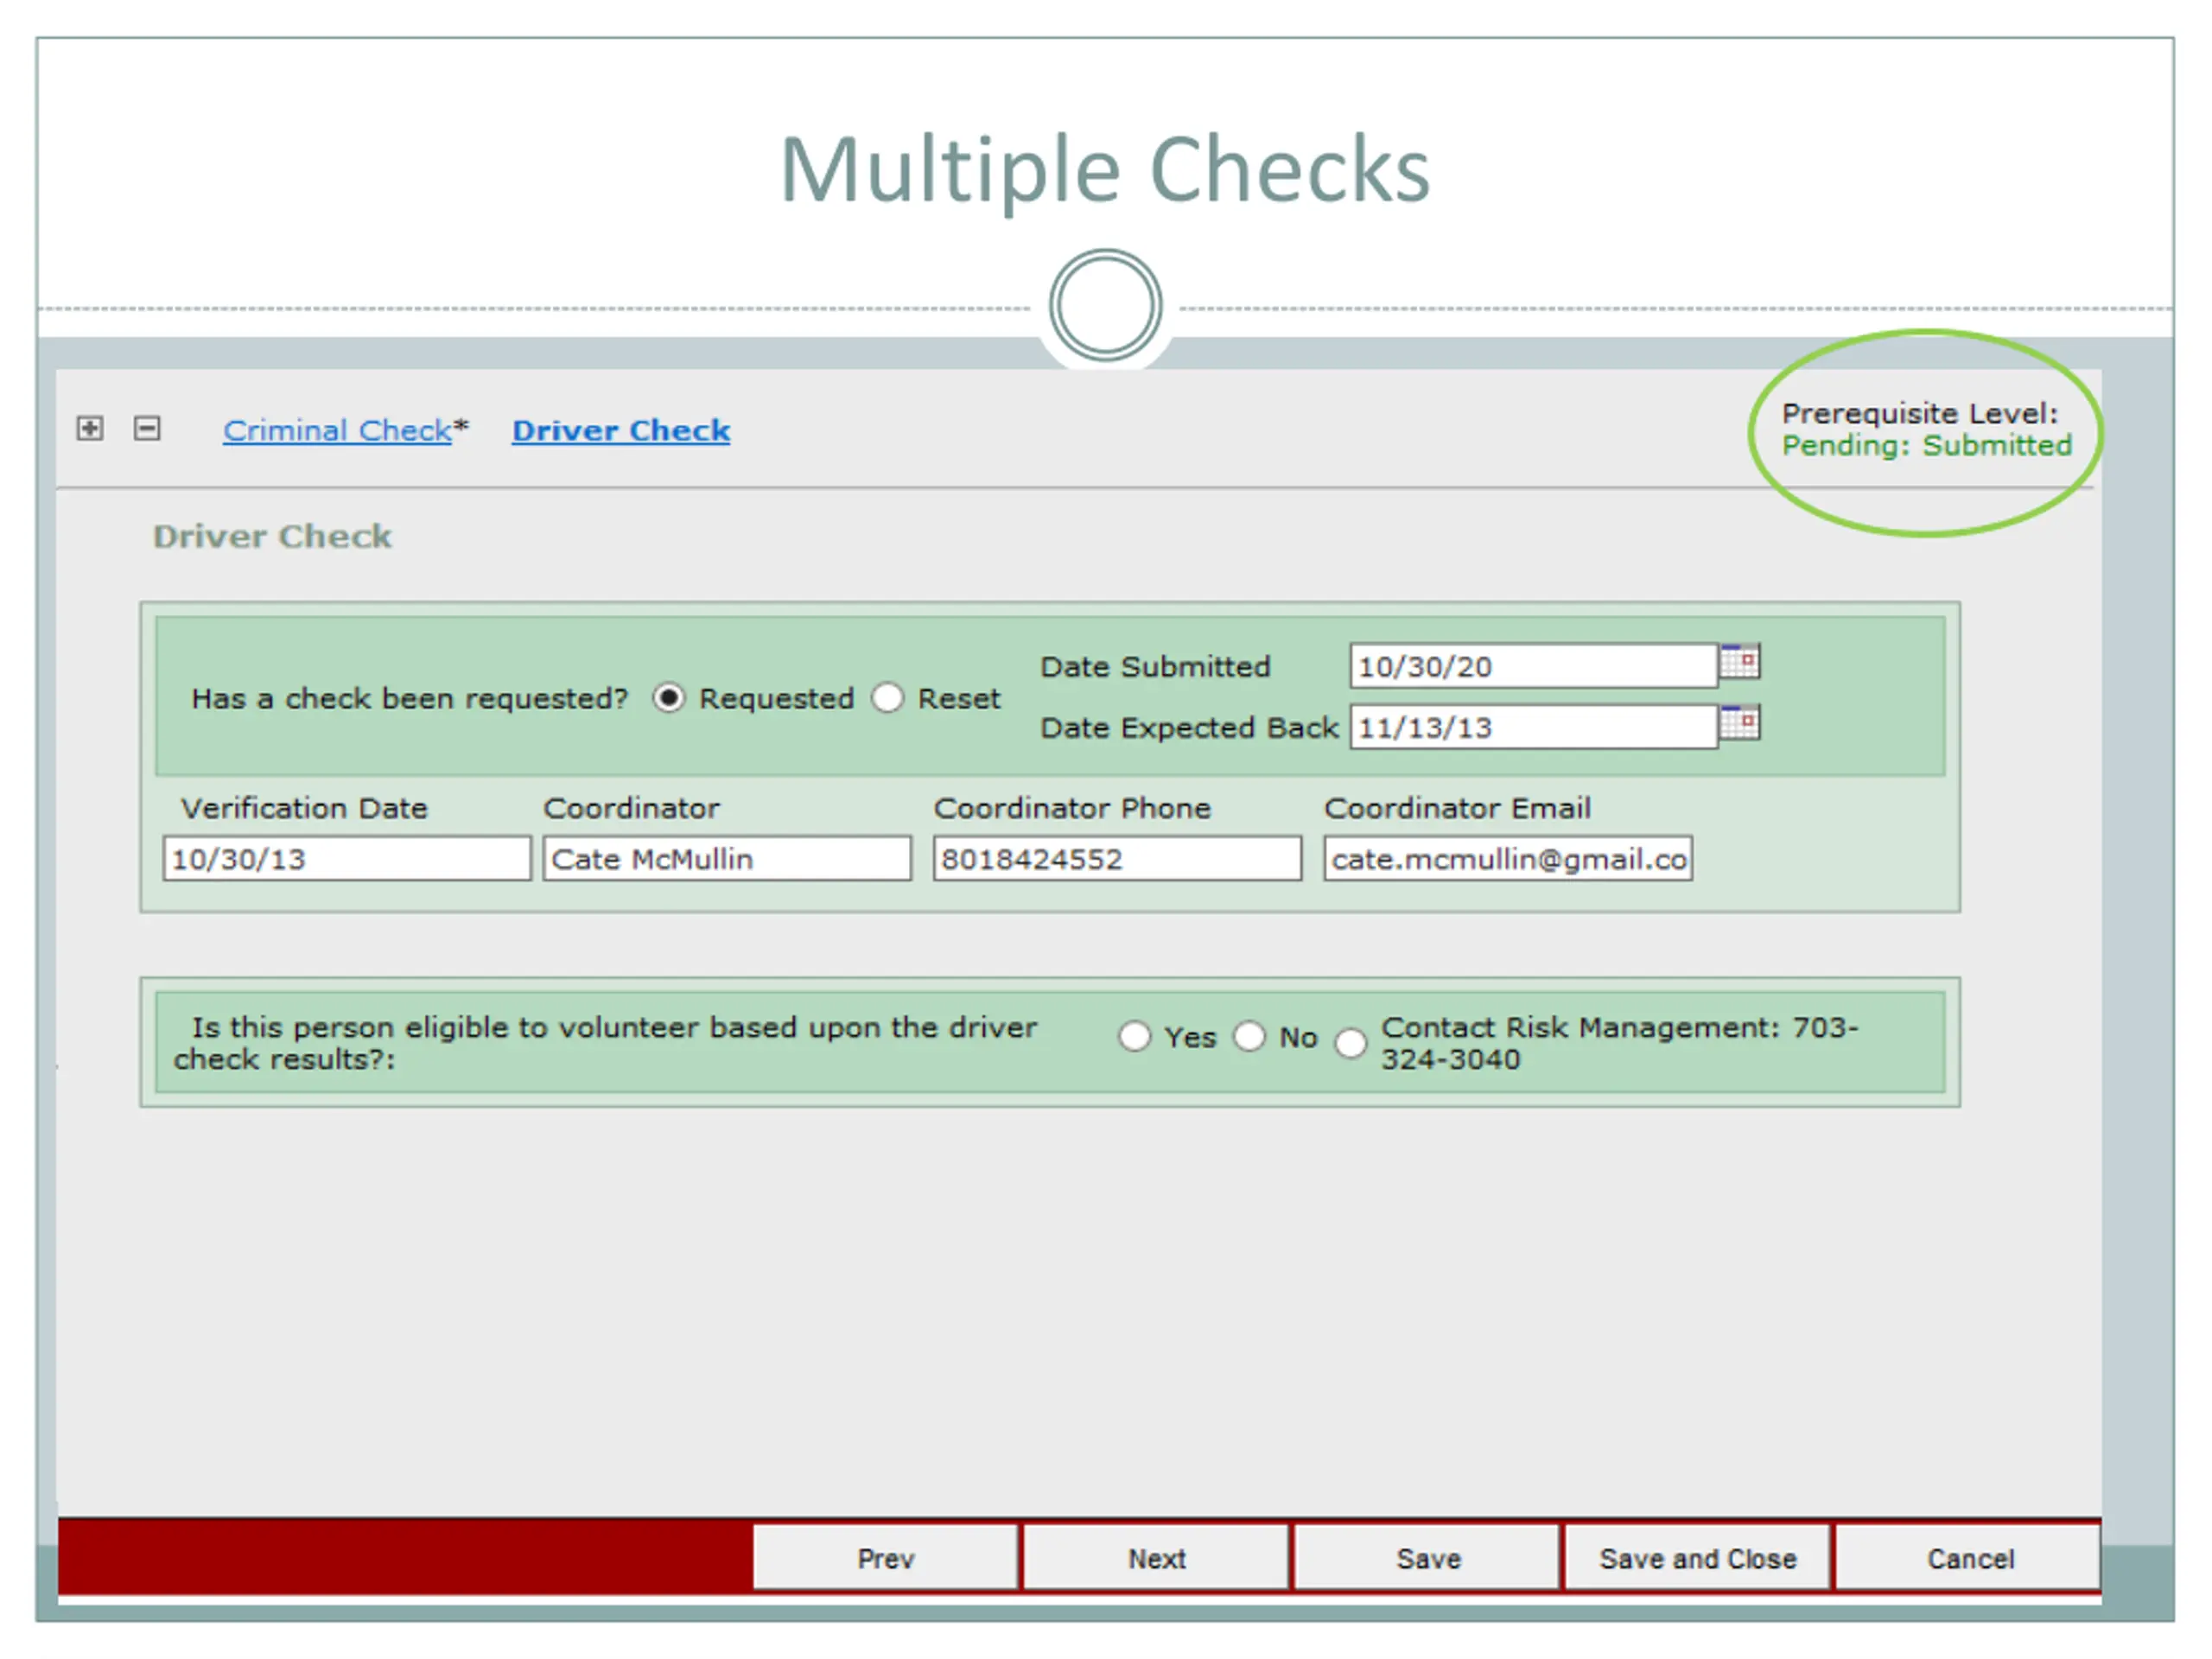Screen dimensions: 2212x1659
Task: Click the Date Submitted input field
Action: coord(1533,666)
